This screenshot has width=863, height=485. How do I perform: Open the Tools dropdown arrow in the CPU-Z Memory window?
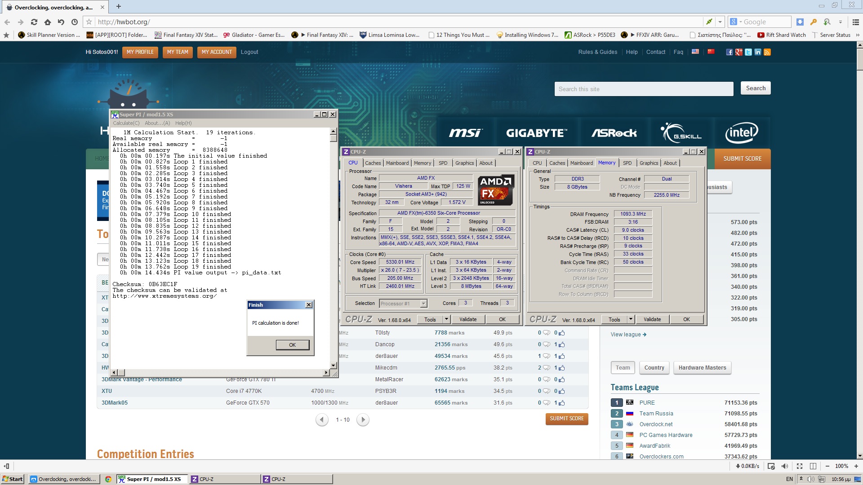pyautogui.click(x=631, y=319)
